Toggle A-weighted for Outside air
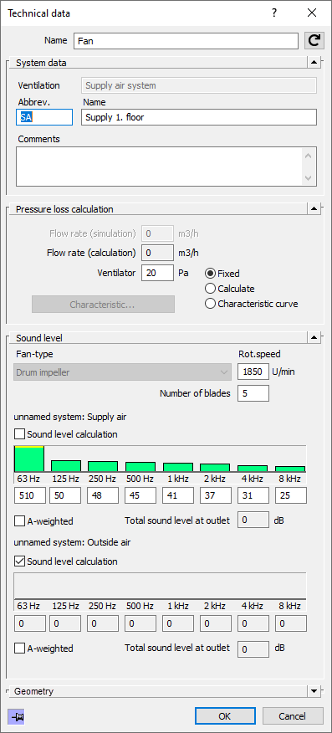The height and width of the screenshot is (733, 332). [19, 648]
